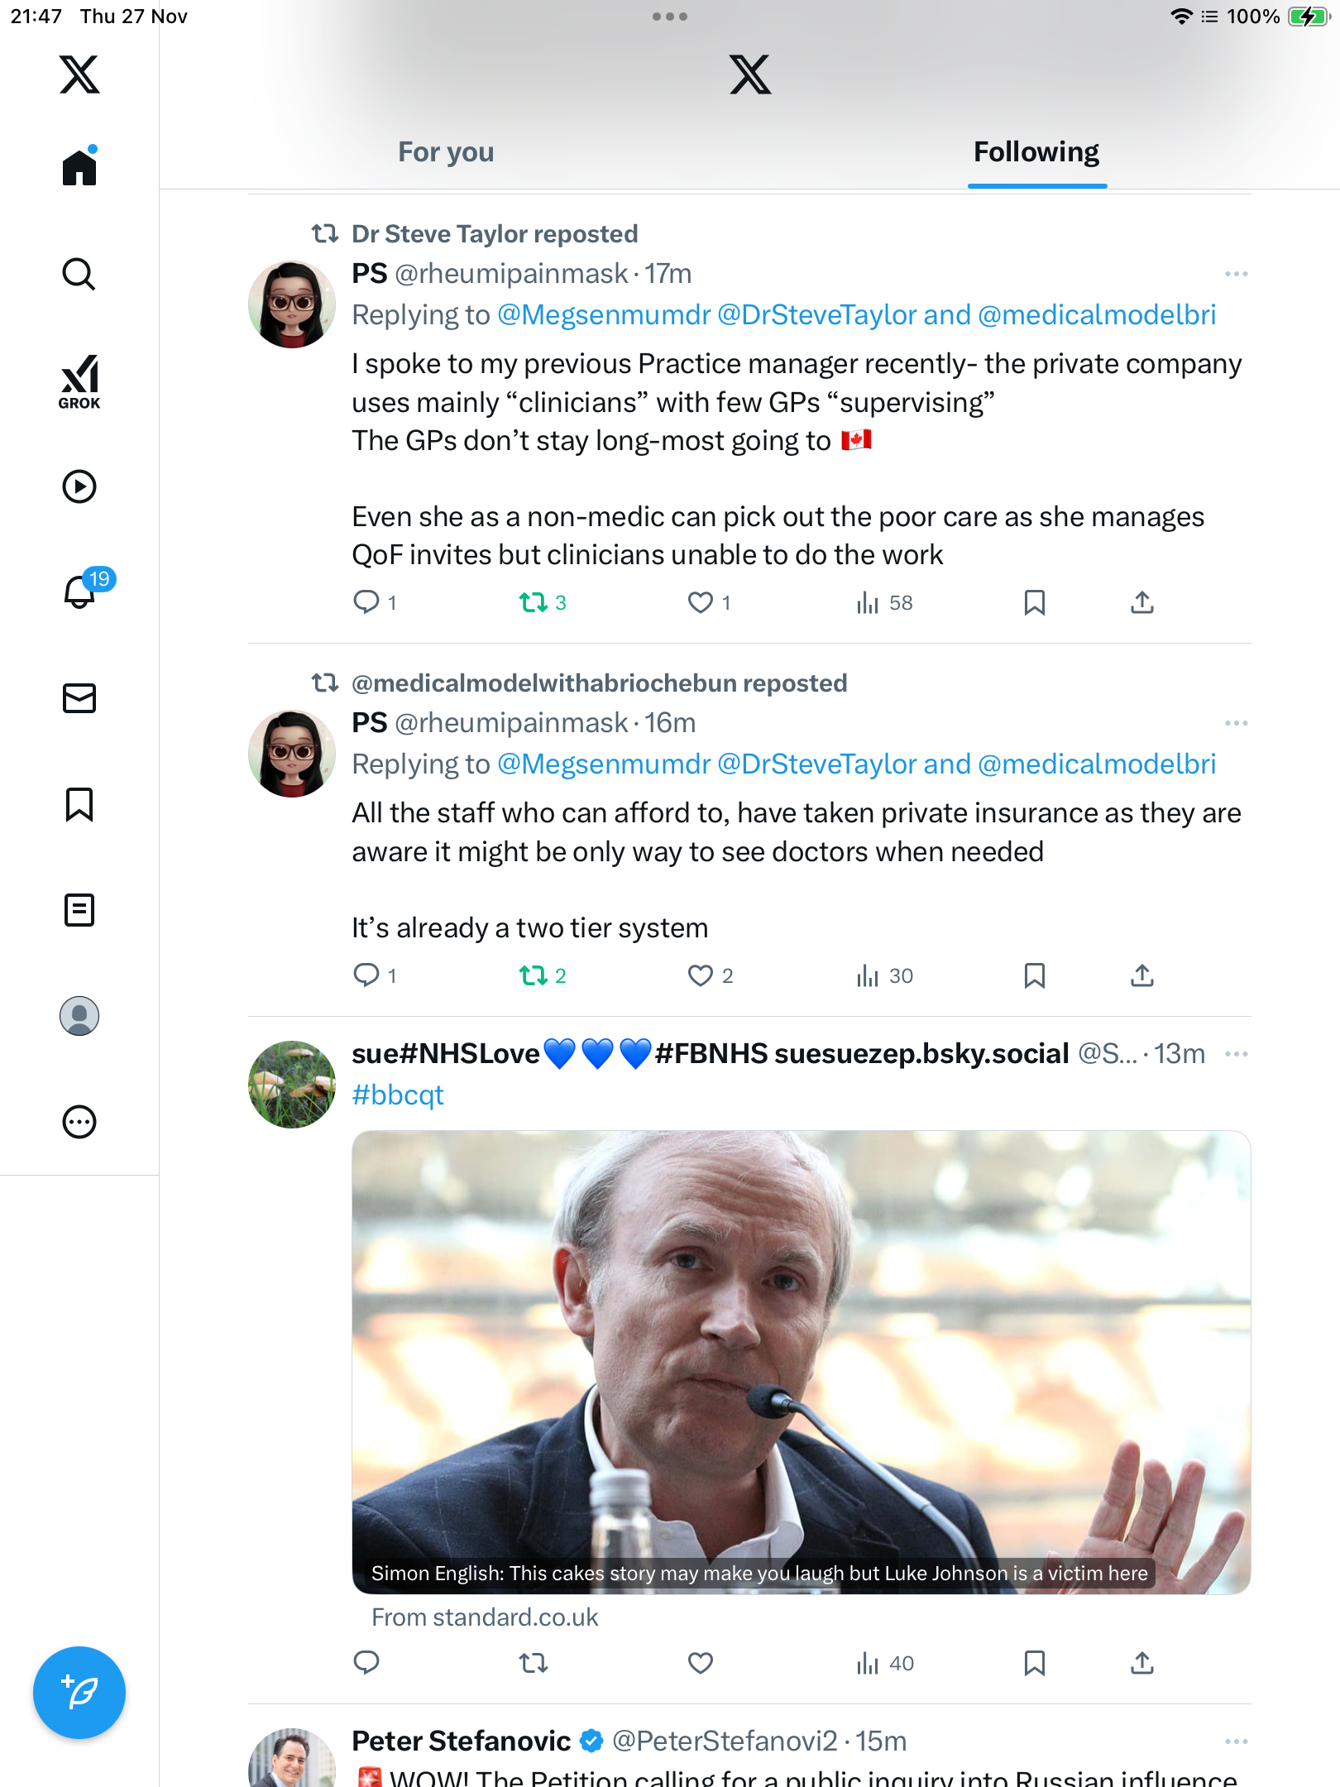This screenshot has width=1340, height=1787.
Task: Open more options on the 17m PS post
Action: [x=1236, y=274]
